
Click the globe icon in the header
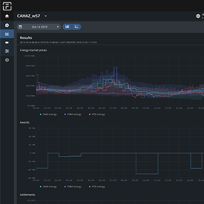(198, 16)
